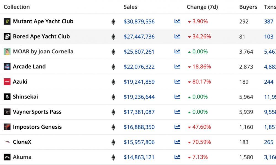Open Akuma collection name link
This screenshot has width=276, height=165.
pyautogui.click(x=22, y=157)
